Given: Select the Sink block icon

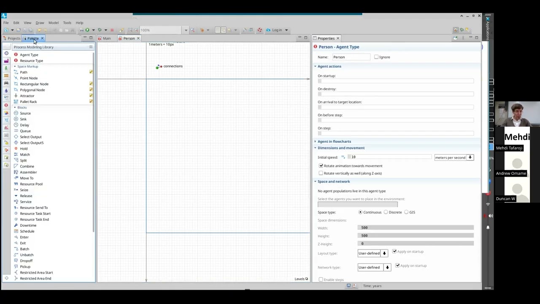Looking at the screenshot, I should point(16,119).
